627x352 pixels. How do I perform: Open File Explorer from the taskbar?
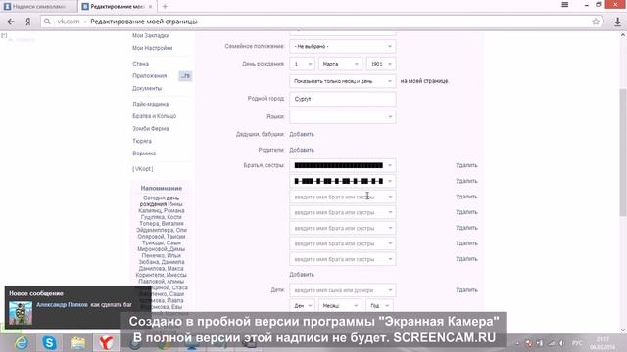click(78, 343)
